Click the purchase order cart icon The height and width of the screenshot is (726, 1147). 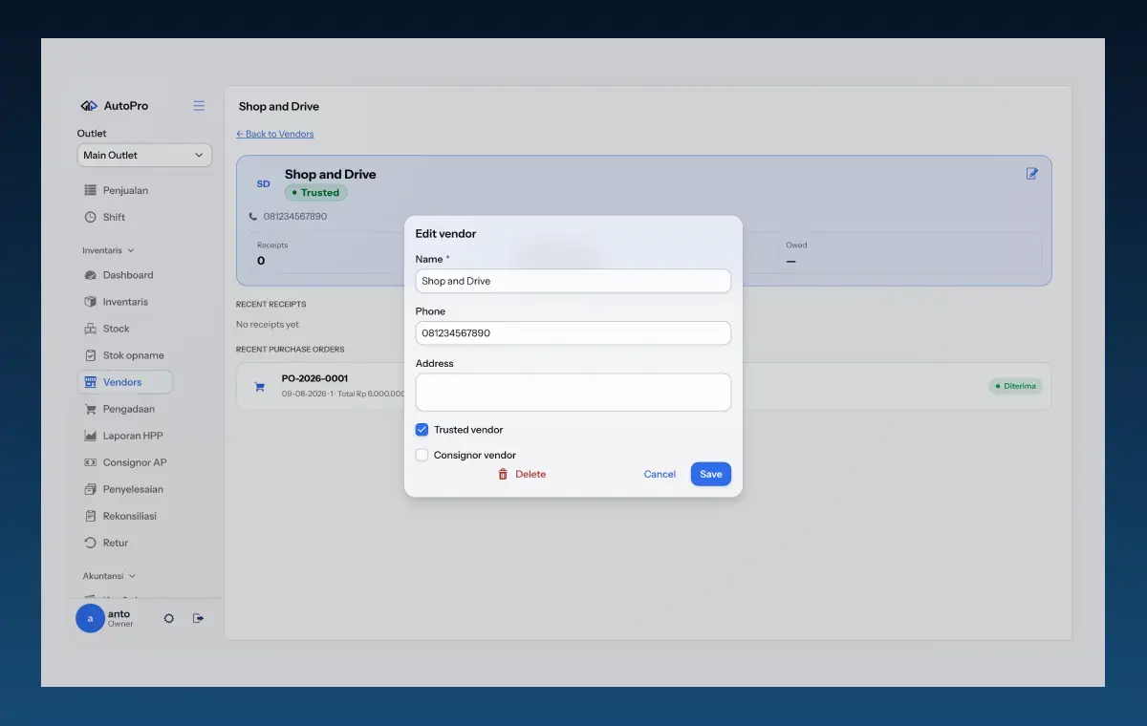point(259,387)
